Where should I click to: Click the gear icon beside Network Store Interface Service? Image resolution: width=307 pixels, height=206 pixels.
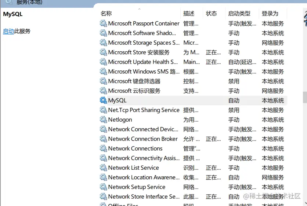pyautogui.click(x=103, y=196)
